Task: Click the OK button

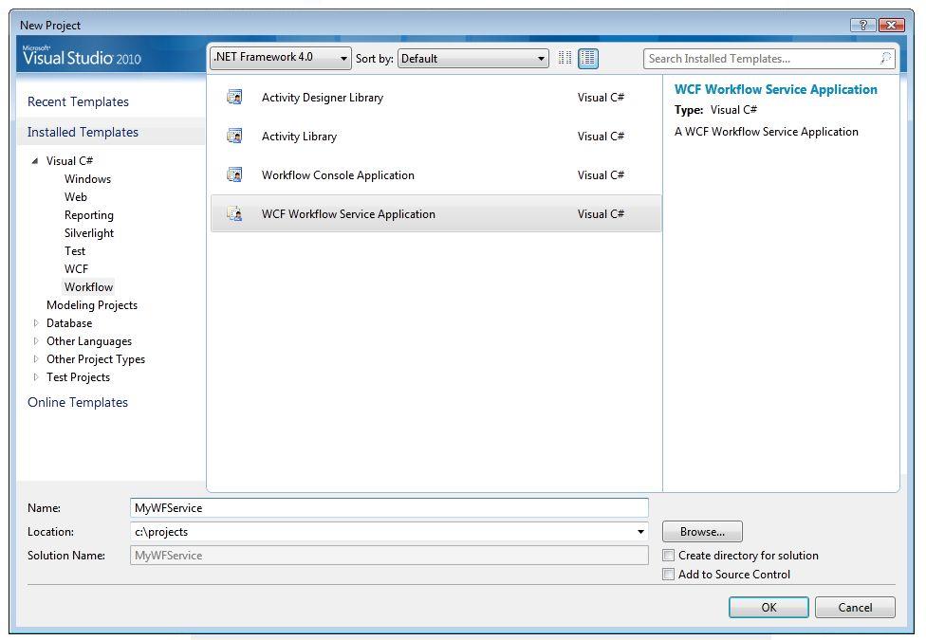Action: click(769, 607)
